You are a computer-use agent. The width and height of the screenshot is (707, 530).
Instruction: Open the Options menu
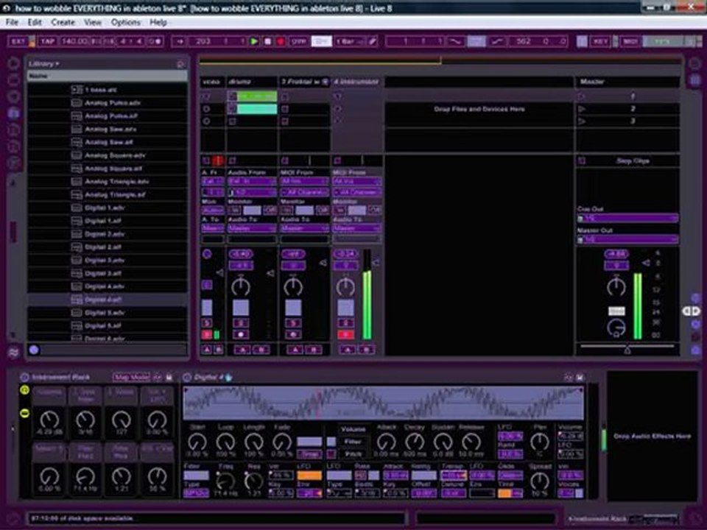tap(126, 22)
